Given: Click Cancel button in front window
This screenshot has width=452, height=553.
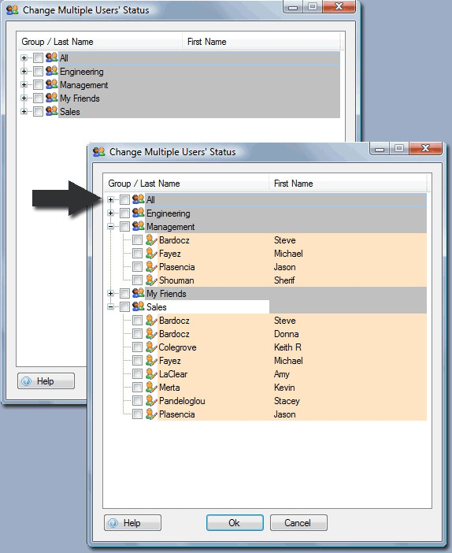Looking at the screenshot, I should (x=298, y=522).
